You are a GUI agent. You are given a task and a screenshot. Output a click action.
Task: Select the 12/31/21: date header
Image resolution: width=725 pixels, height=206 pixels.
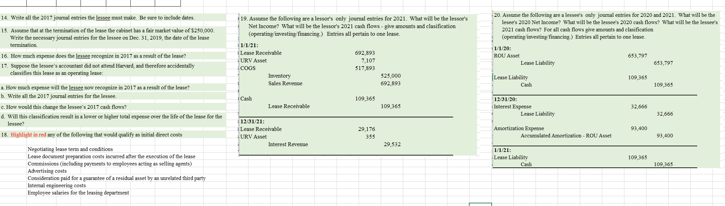252,122
